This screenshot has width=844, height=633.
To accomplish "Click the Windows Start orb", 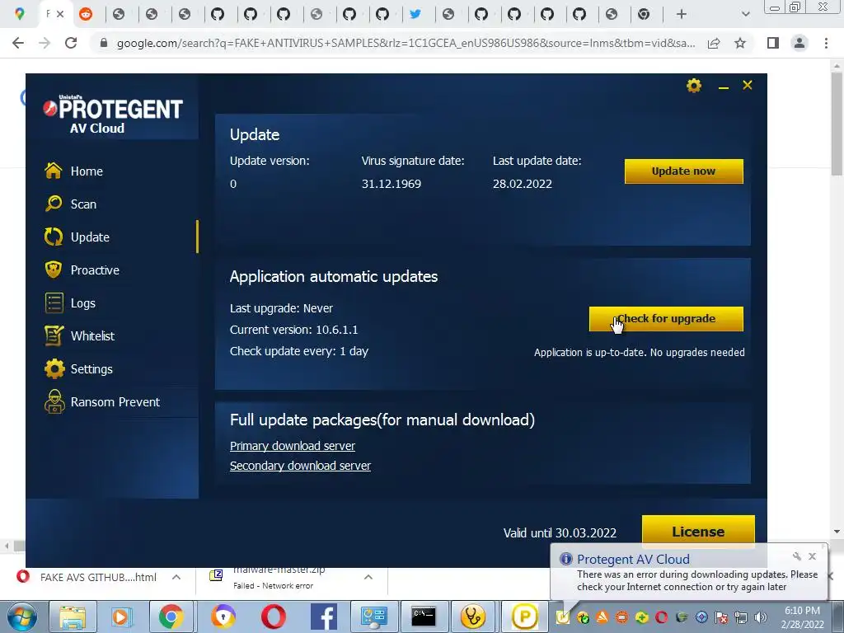I will [21, 617].
